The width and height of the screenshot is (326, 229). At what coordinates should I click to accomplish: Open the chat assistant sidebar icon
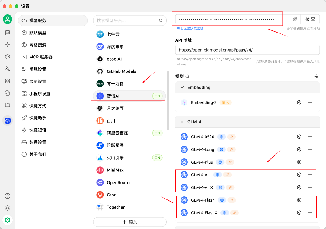[x=8, y=33]
